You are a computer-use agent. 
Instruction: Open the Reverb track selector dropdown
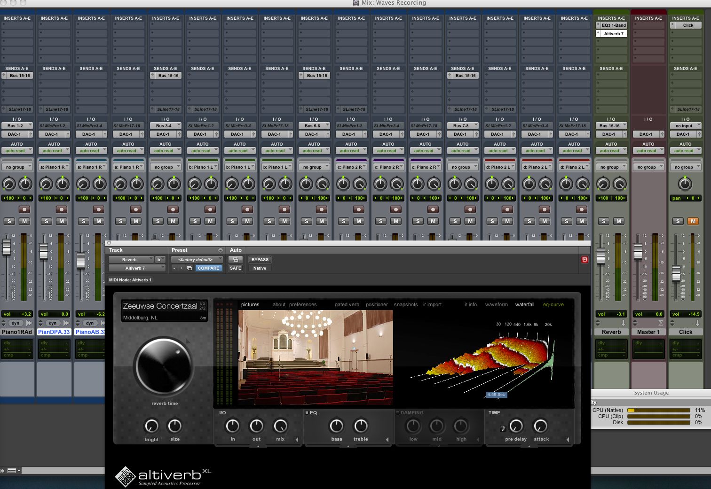tap(131, 259)
